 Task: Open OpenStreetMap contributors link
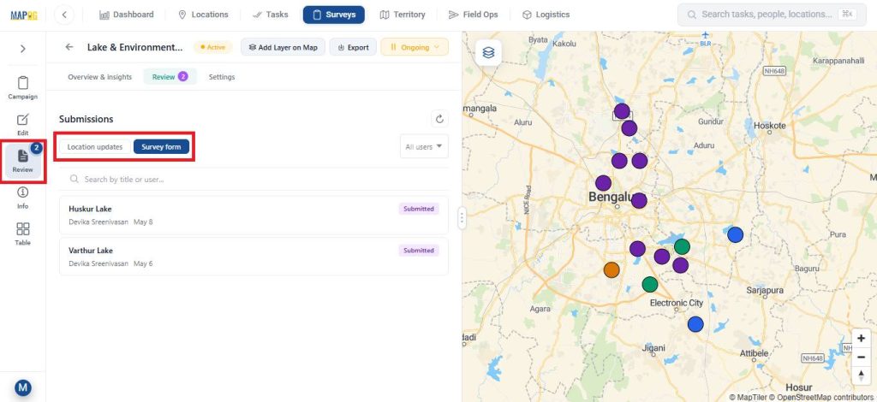(820, 397)
